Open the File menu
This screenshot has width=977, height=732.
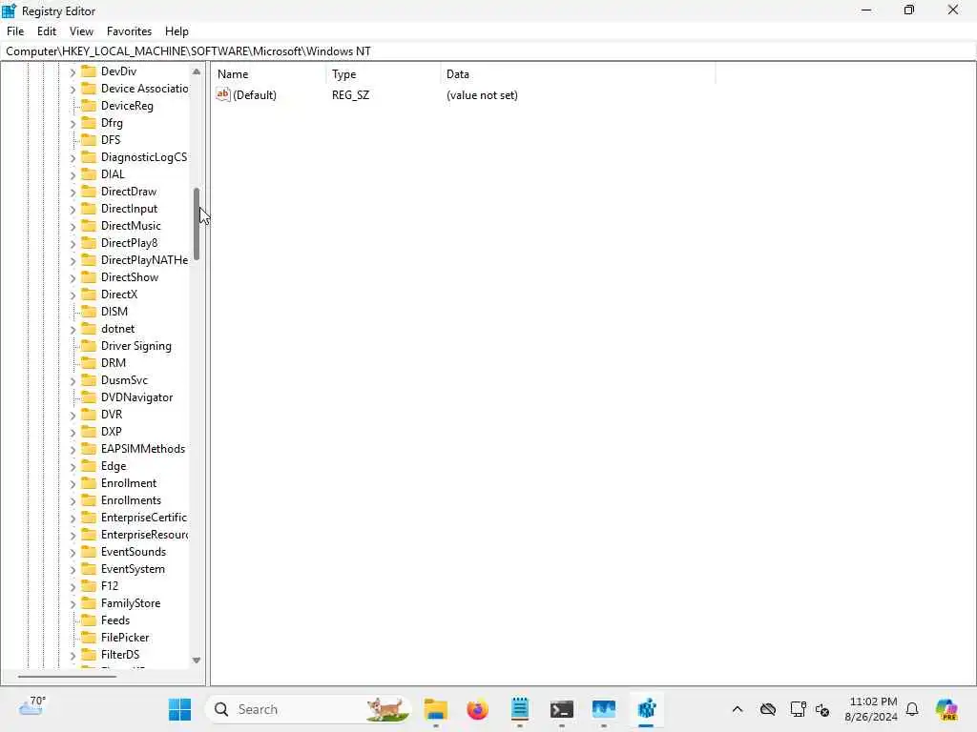(15, 31)
